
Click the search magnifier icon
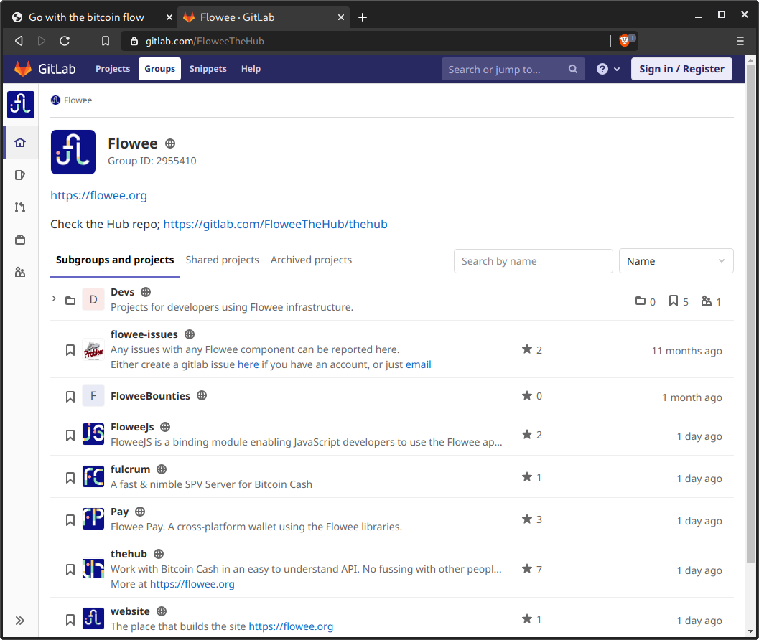pyautogui.click(x=572, y=69)
